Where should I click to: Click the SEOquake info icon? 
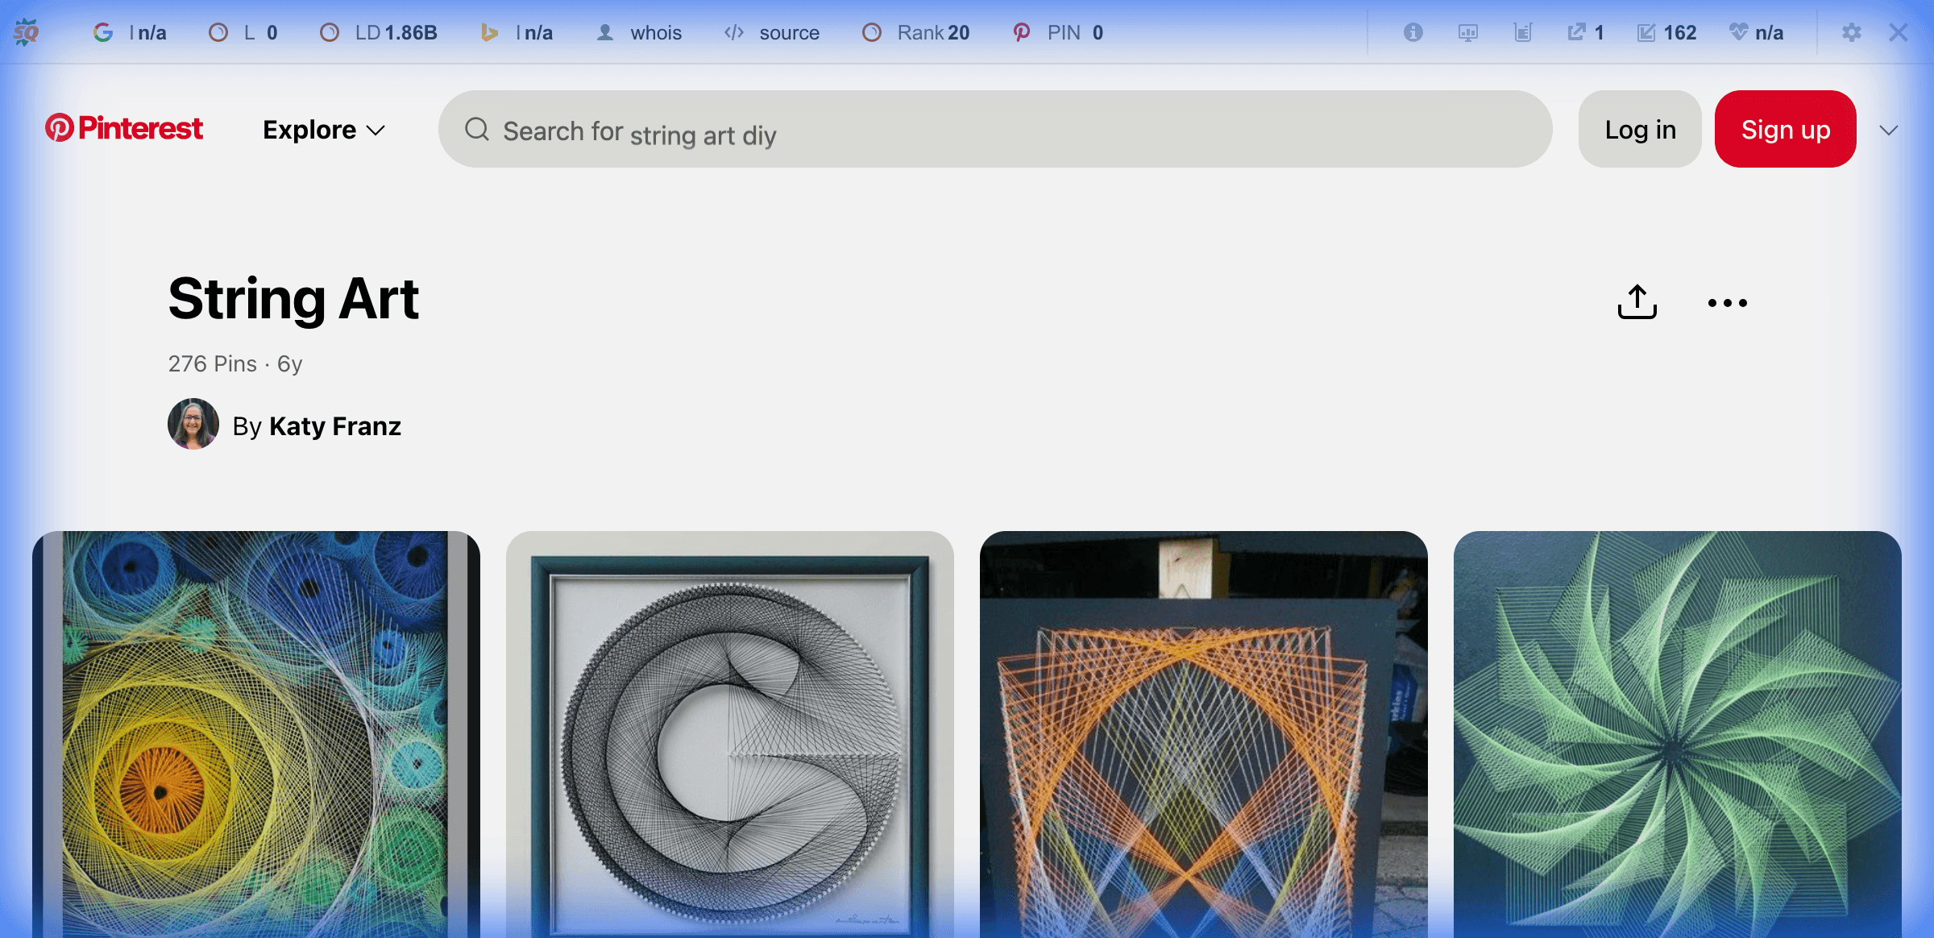tap(1413, 32)
